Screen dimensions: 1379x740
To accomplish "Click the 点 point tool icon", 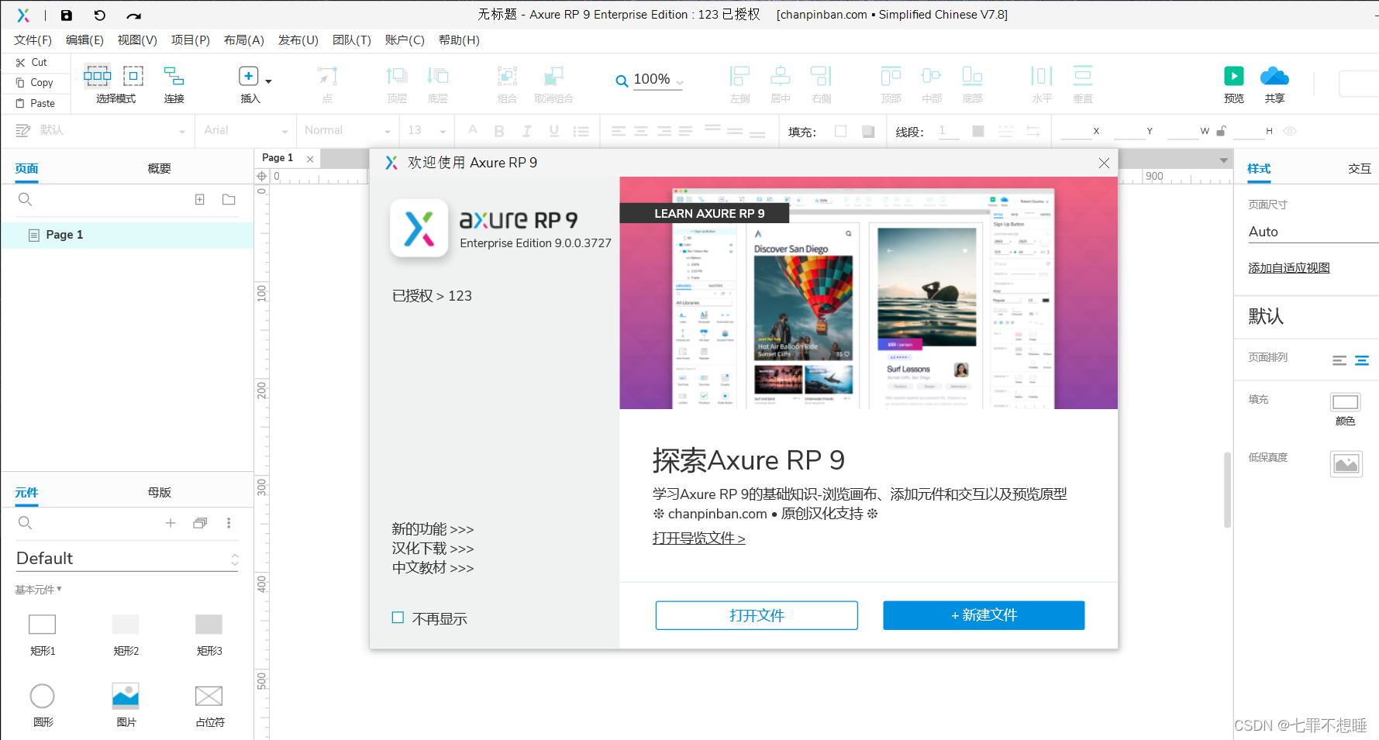I will point(327,76).
